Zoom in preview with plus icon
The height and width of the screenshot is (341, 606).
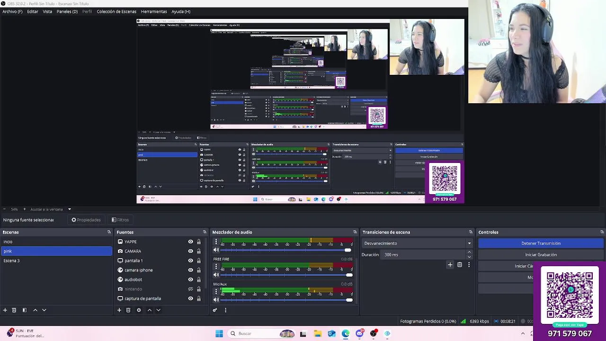click(x=25, y=209)
